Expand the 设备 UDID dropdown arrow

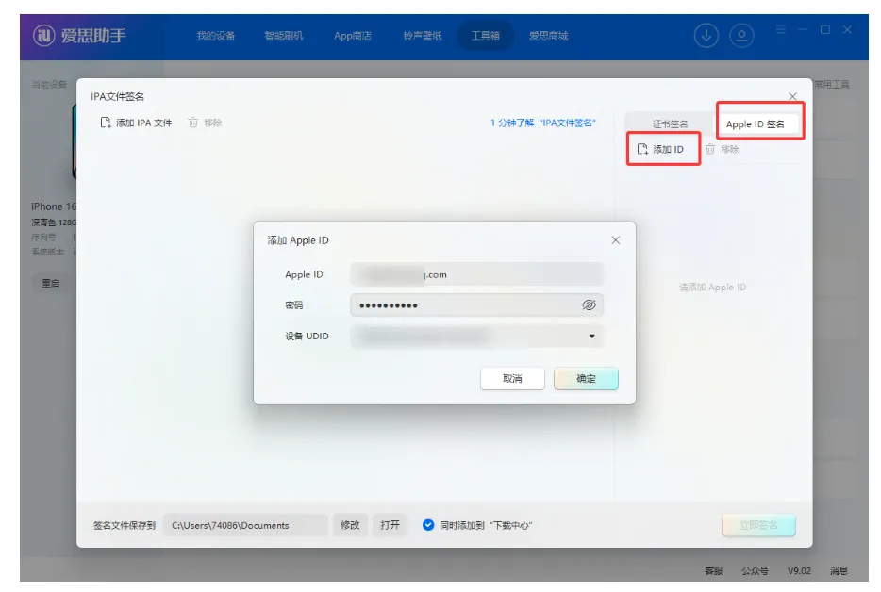(x=591, y=336)
